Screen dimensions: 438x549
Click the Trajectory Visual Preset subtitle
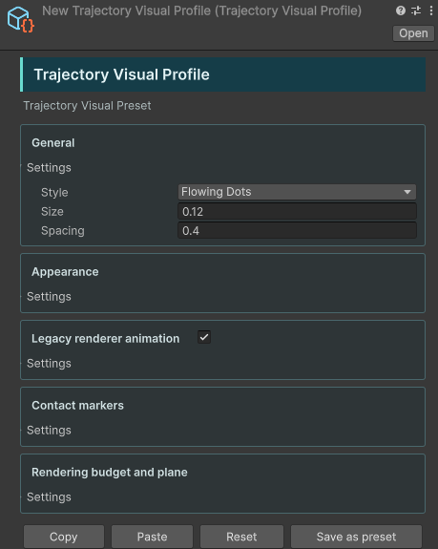pyautogui.click(x=87, y=106)
